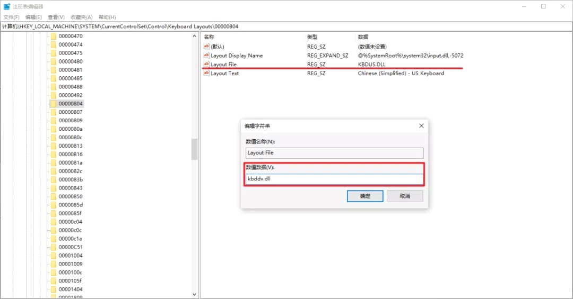
Task: Click folder icon of key 00000843
Action: tap(54, 188)
